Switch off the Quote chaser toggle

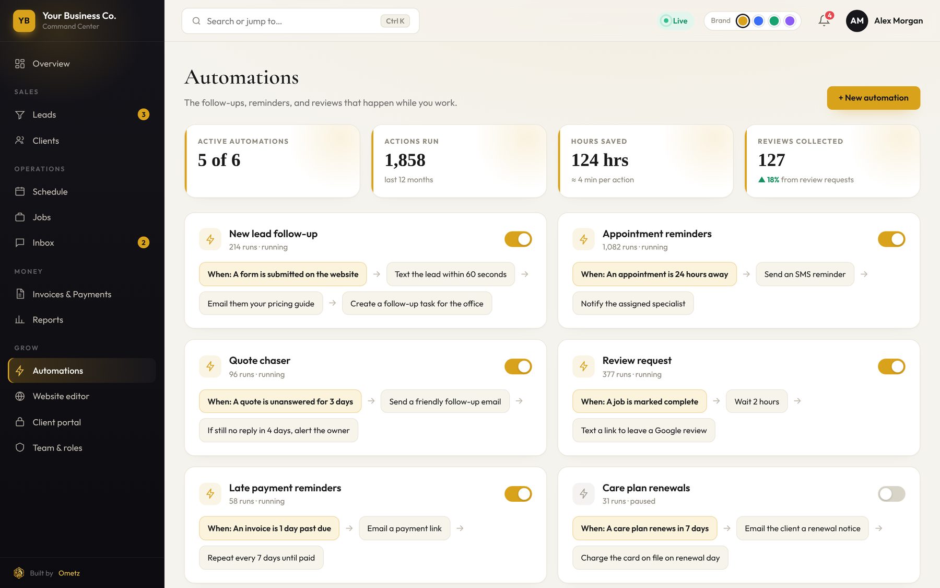click(x=518, y=366)
